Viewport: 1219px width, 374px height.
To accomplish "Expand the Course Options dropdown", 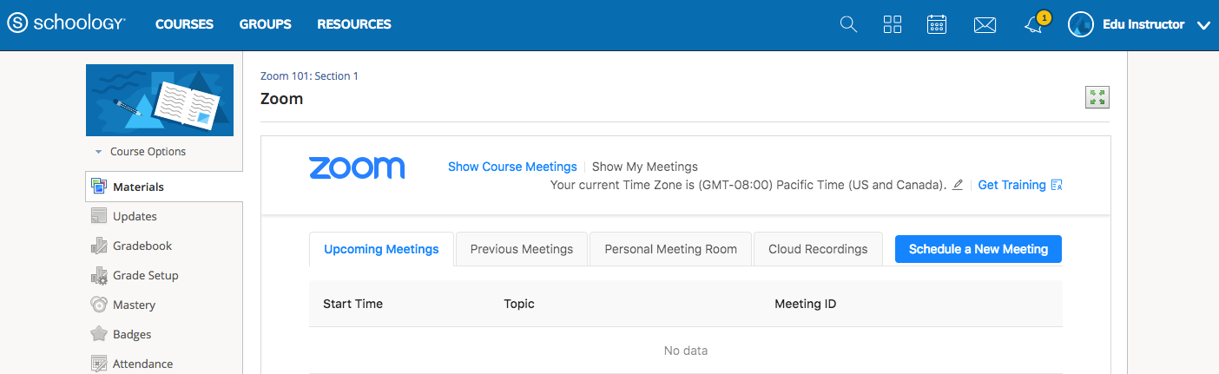I will click(x=141, y=152).
